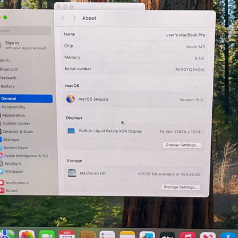Image resolution: width=238 pixels, height=238 pixels.
Task: Open Photos app in the dock
Action: (27, 234)
